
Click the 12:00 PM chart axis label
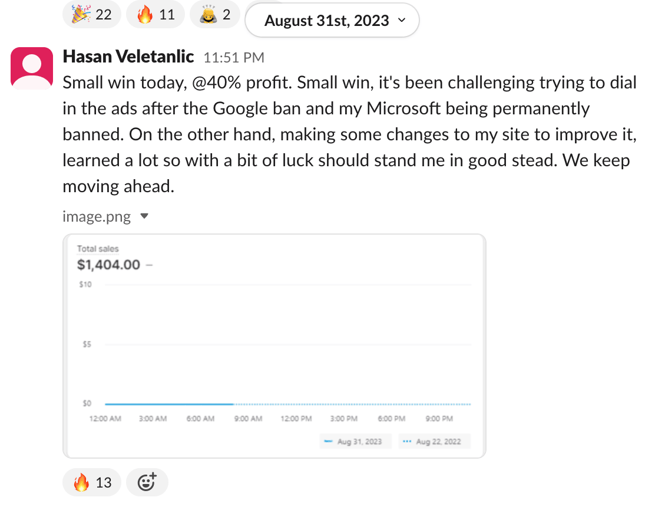point(296,419)
